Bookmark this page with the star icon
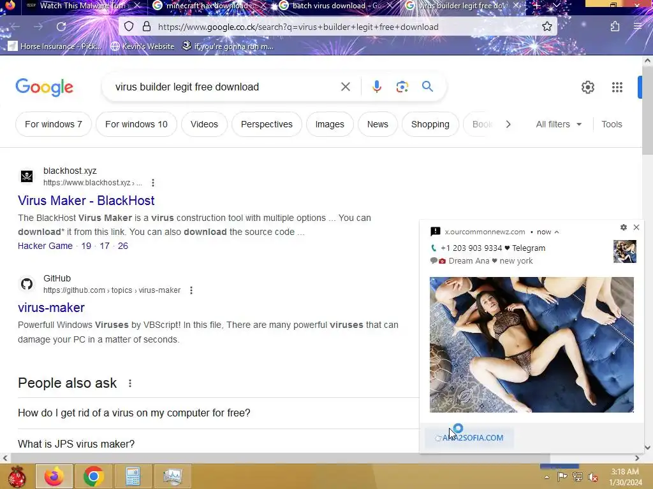The height and width of the screenshot is (489, 653). click(547, 27)
